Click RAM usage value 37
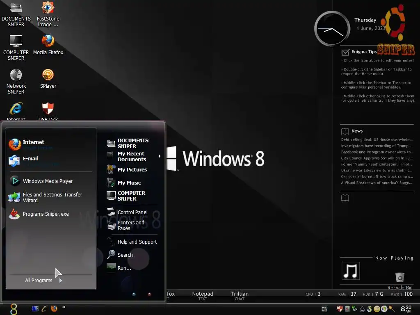 coord(354,294)
